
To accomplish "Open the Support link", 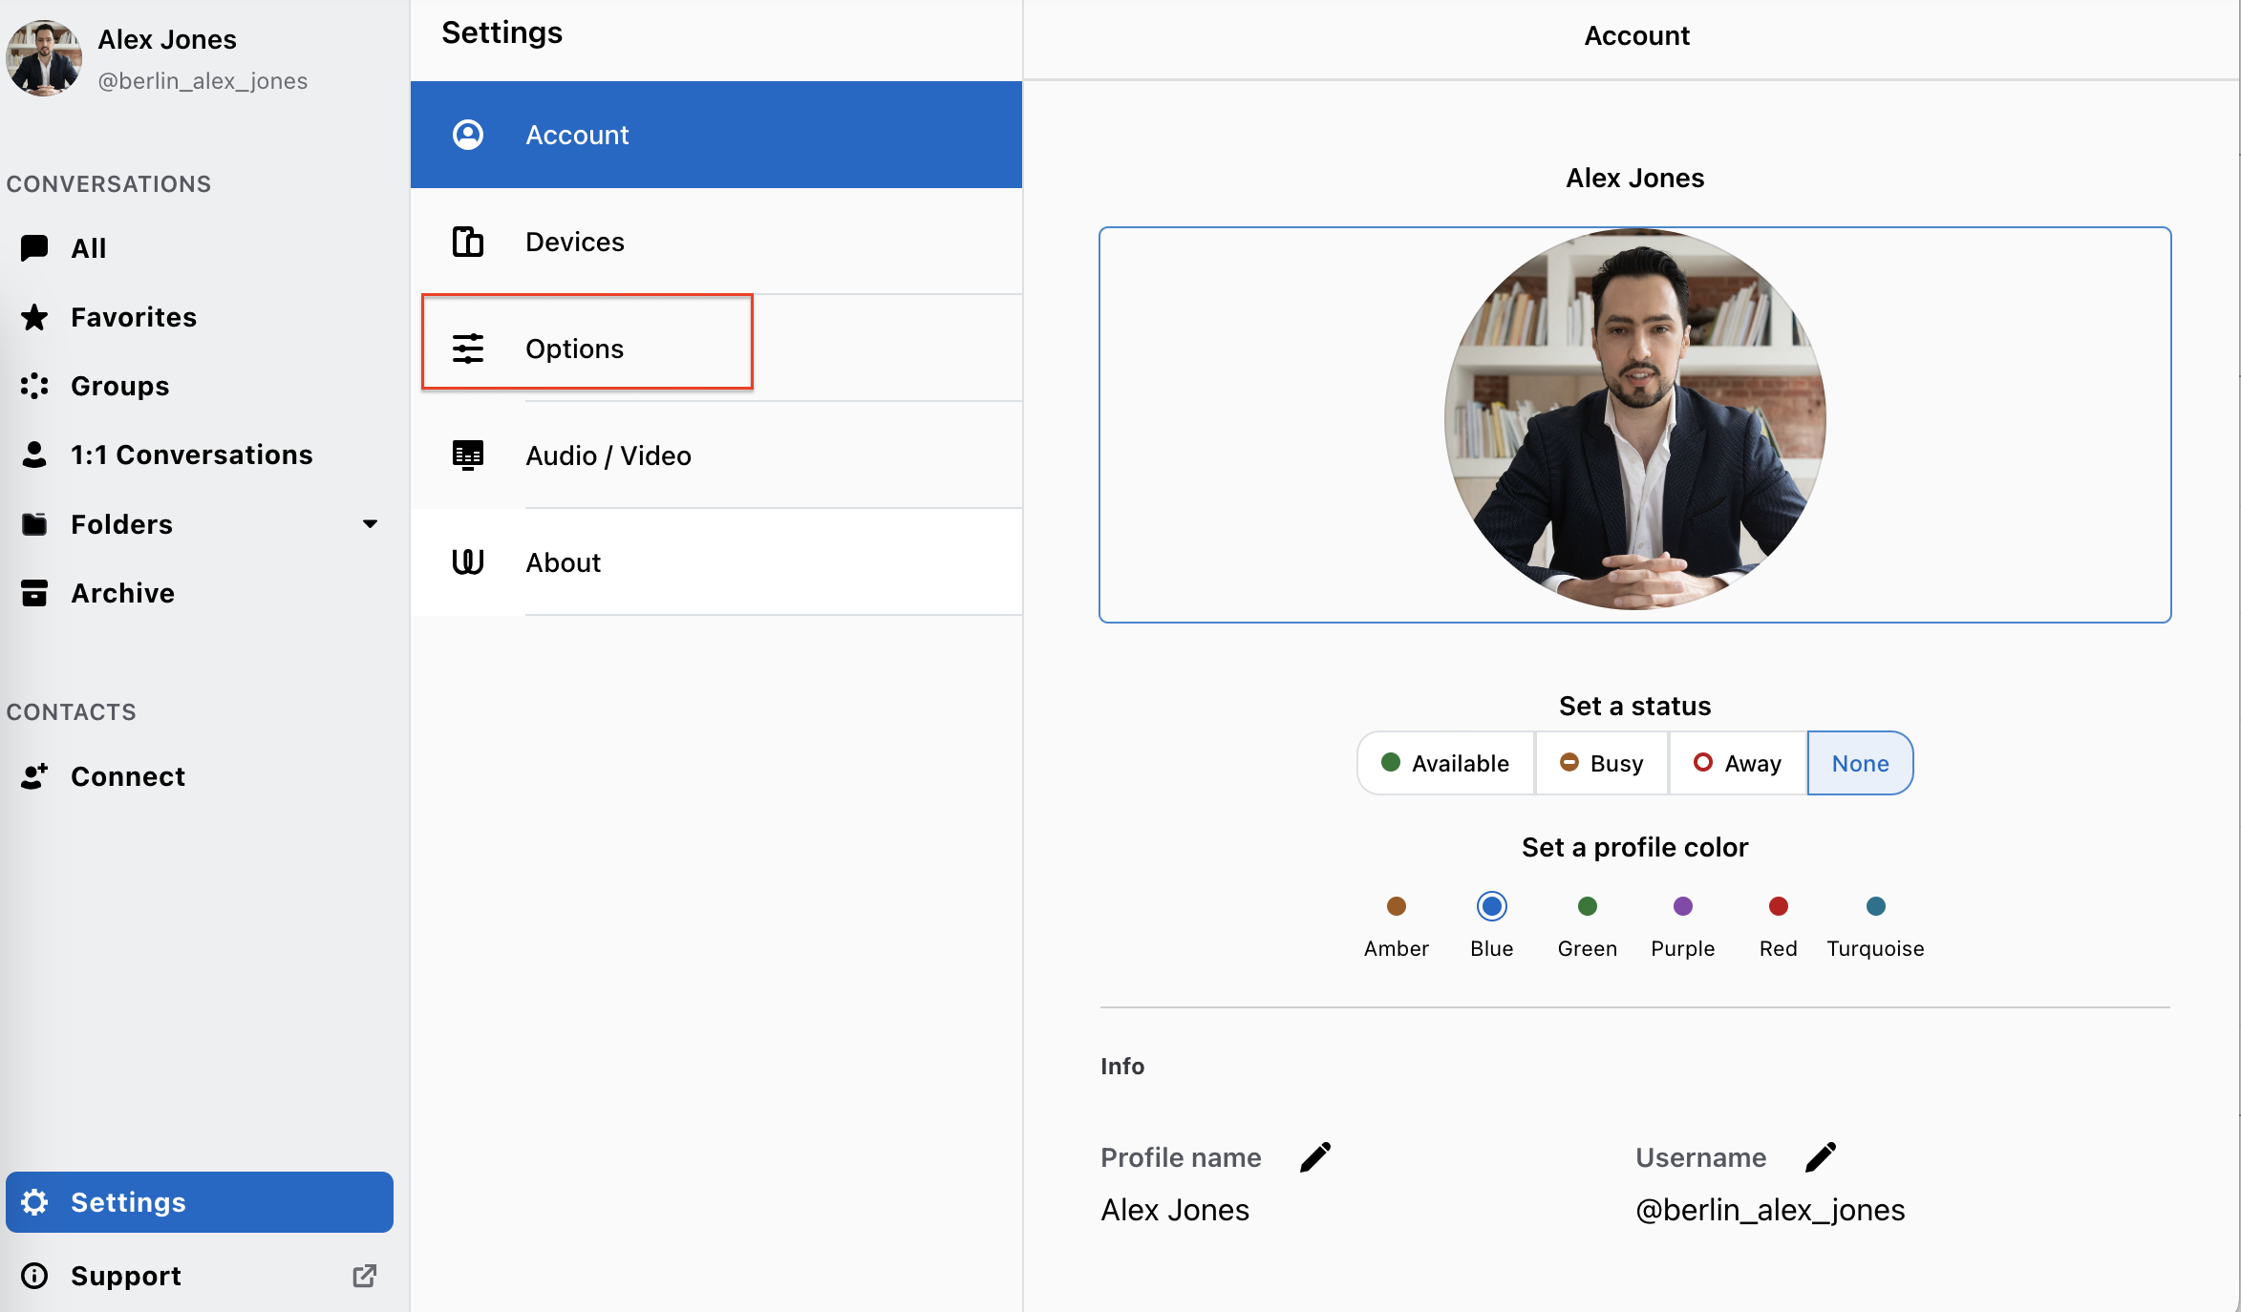I will pyautogui.click(x=200, y=1276).
